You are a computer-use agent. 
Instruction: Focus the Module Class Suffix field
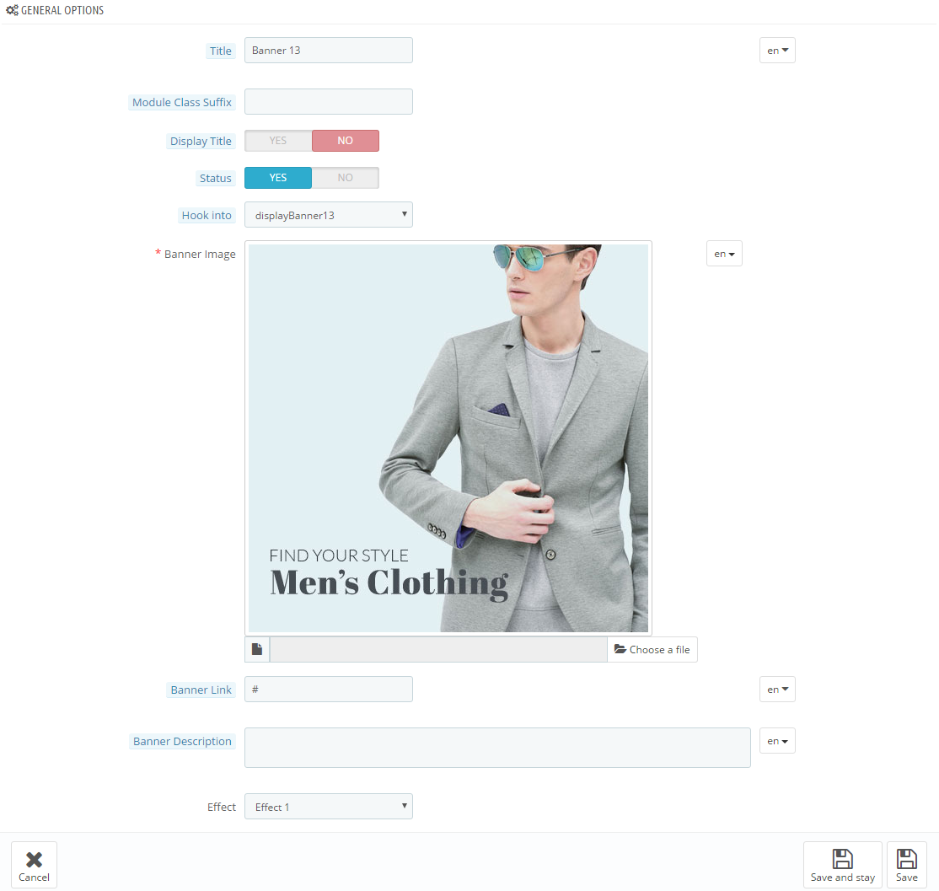click(x=328, y=102)
